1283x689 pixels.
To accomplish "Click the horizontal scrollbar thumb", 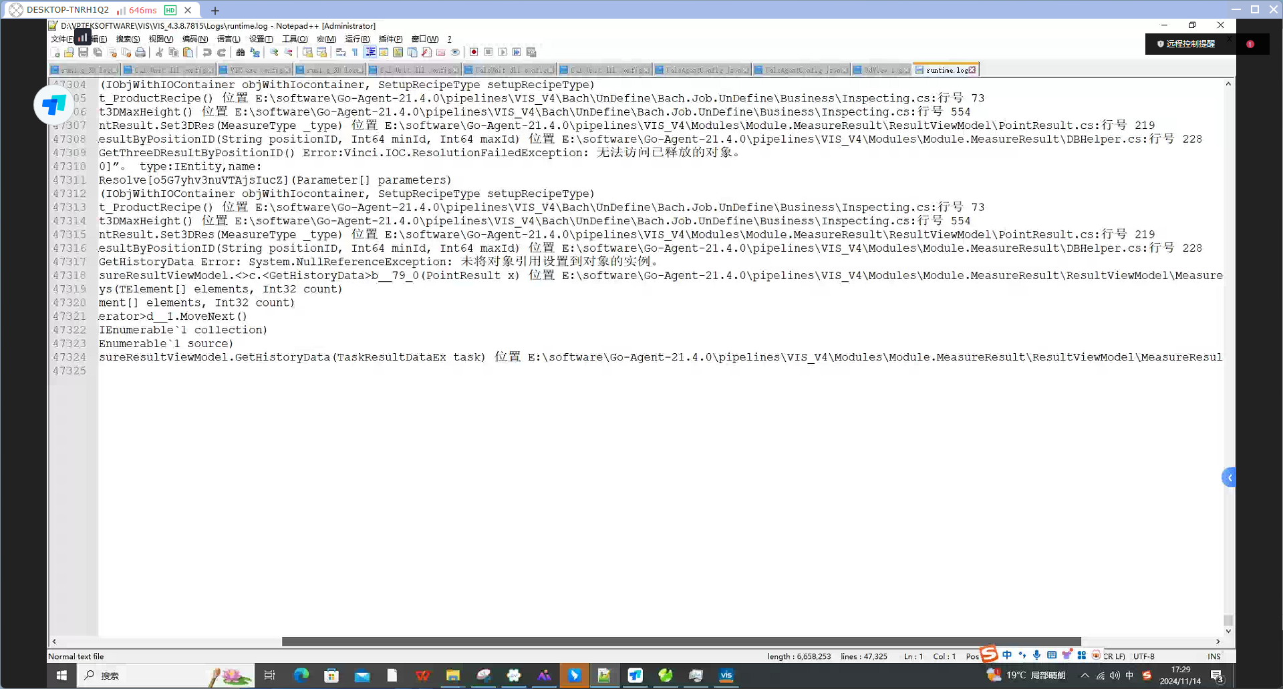I will tap(681, 642).
